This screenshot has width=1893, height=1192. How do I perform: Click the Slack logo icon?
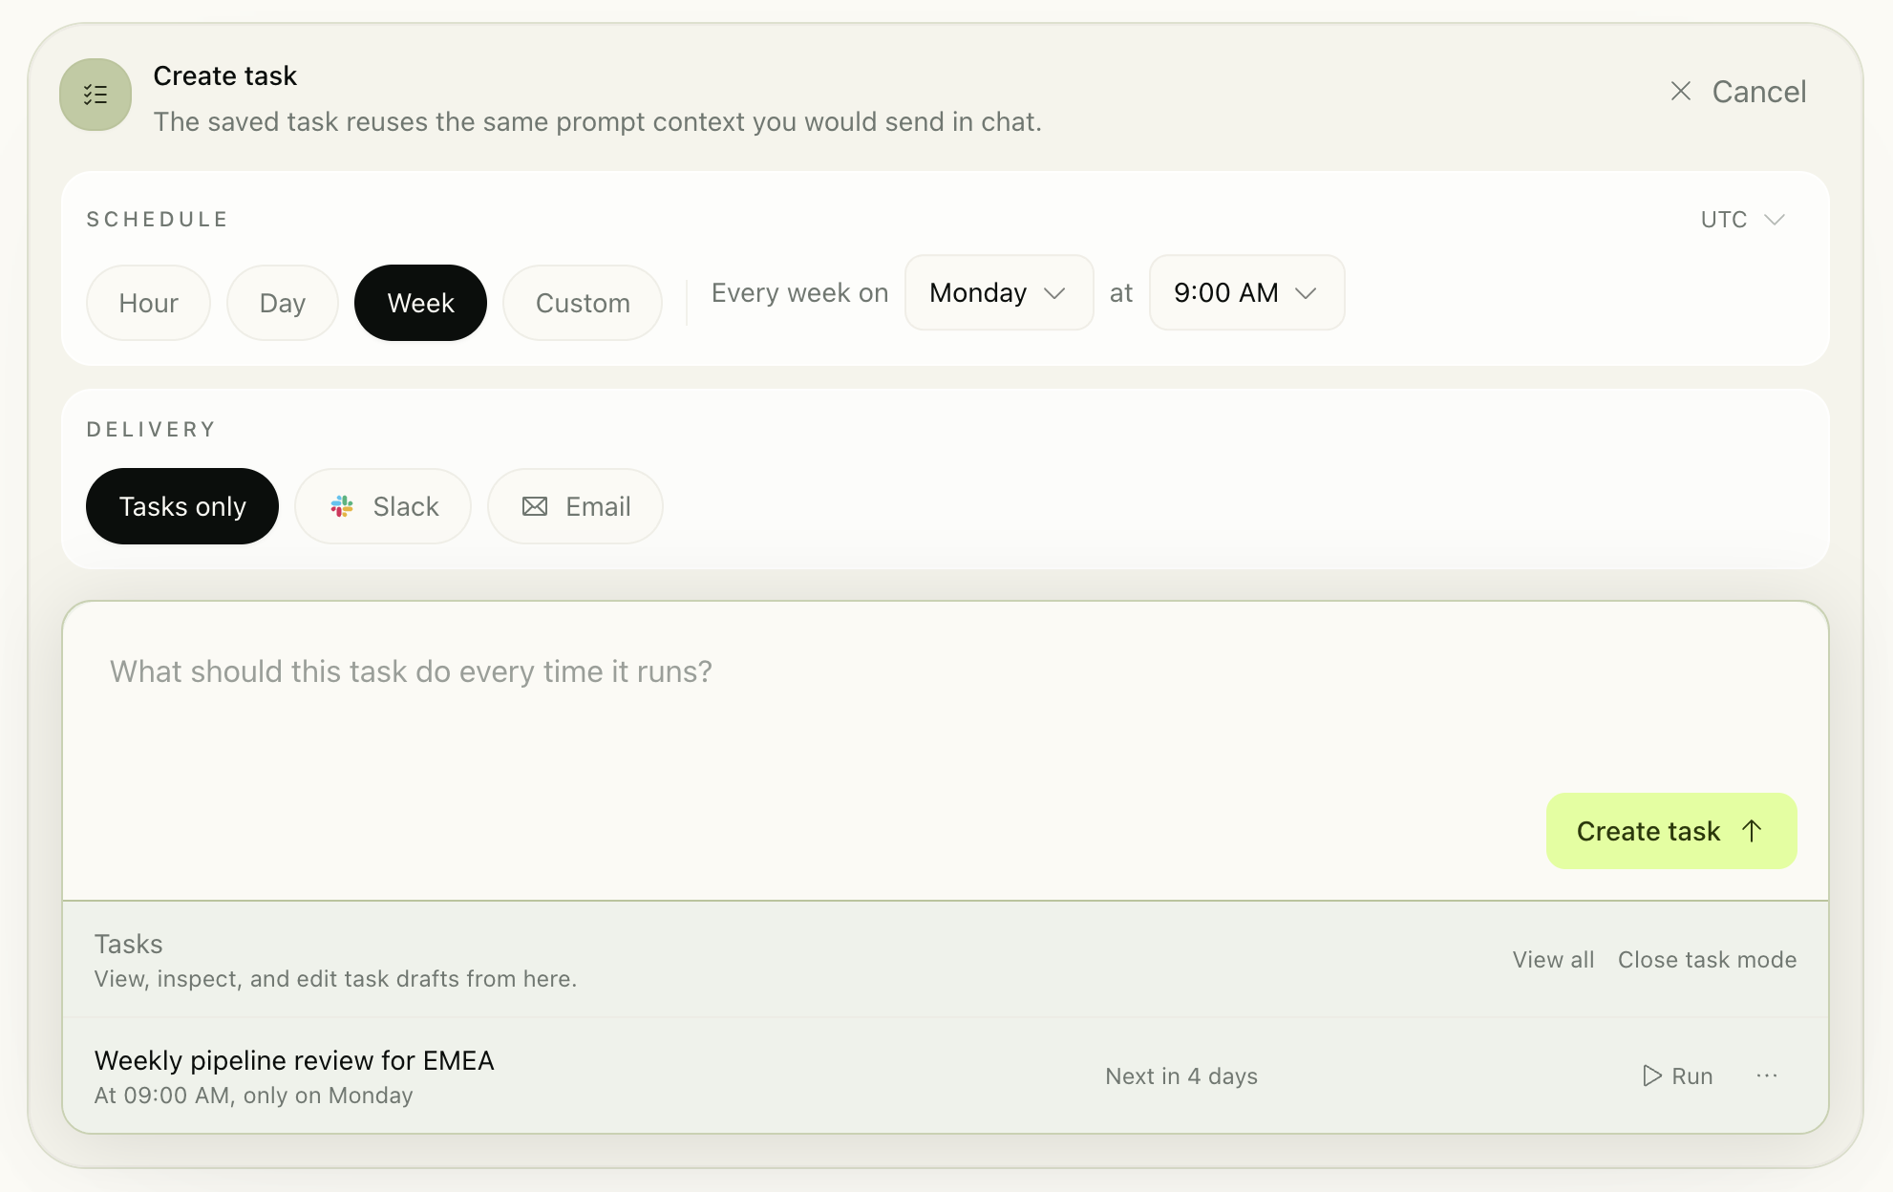[342, 506]
